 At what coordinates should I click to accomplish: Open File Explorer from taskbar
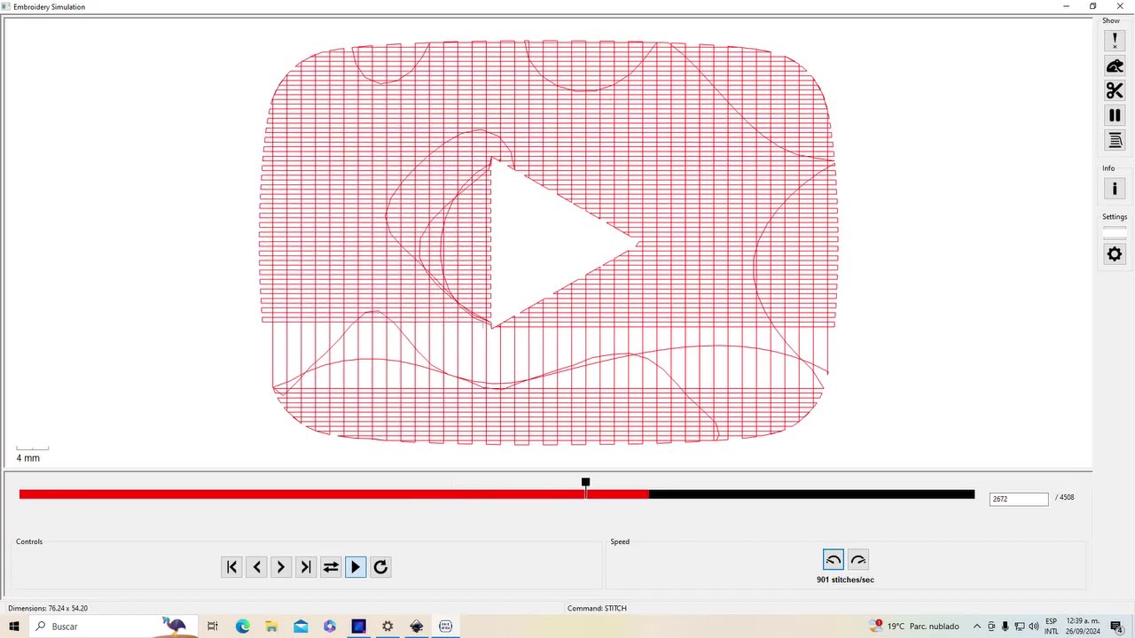coord(271,626)
